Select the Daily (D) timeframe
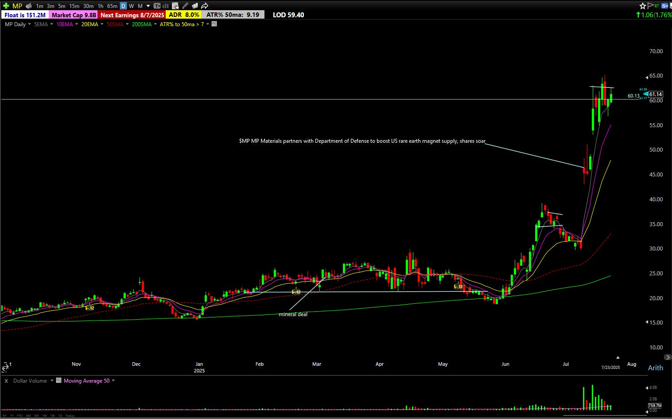Image resolution: width=672 pixels, height=419 pixels. [x=123, y=6]
